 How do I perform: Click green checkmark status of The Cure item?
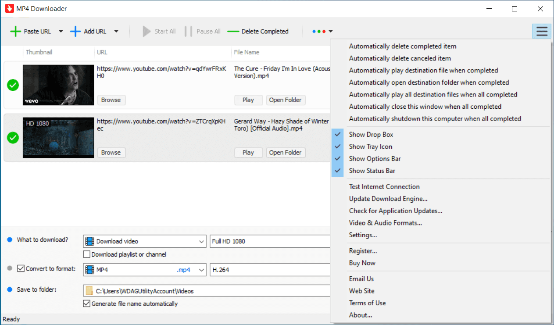coord(13,86)
